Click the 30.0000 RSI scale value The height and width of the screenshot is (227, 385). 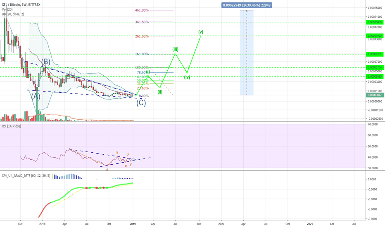[x=373, y=168]
